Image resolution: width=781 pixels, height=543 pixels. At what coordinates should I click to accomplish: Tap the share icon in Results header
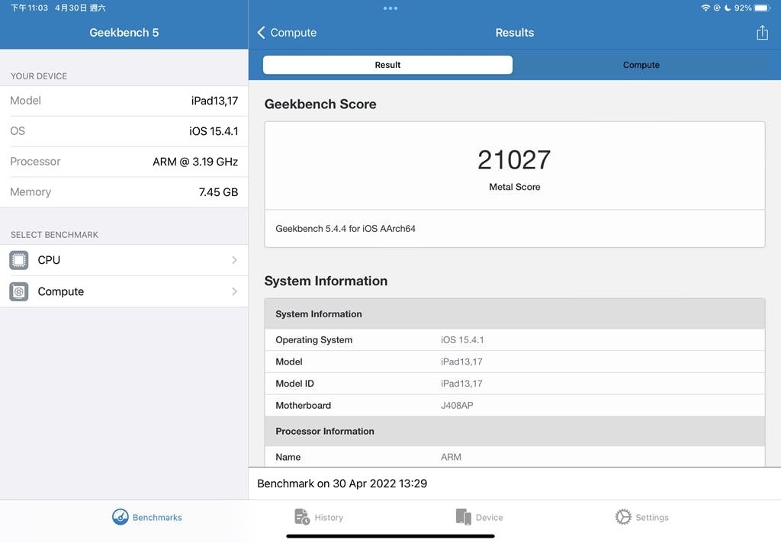tap(762, 33)
